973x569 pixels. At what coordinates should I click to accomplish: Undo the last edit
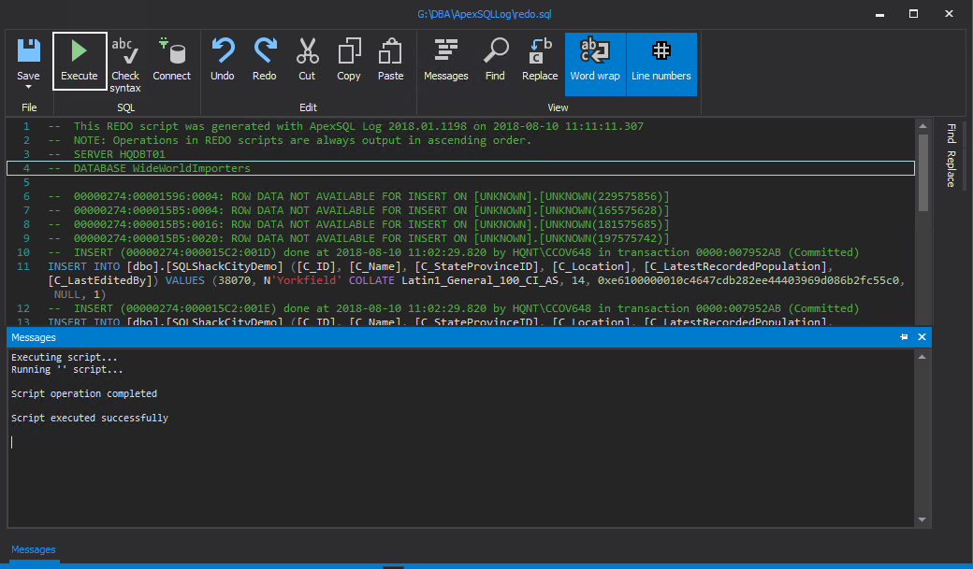pyautogui.click(x=223, y=61)
